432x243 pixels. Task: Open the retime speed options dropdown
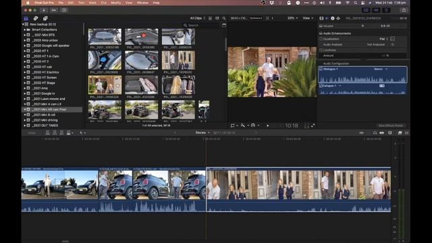click(x=254, y=126)
